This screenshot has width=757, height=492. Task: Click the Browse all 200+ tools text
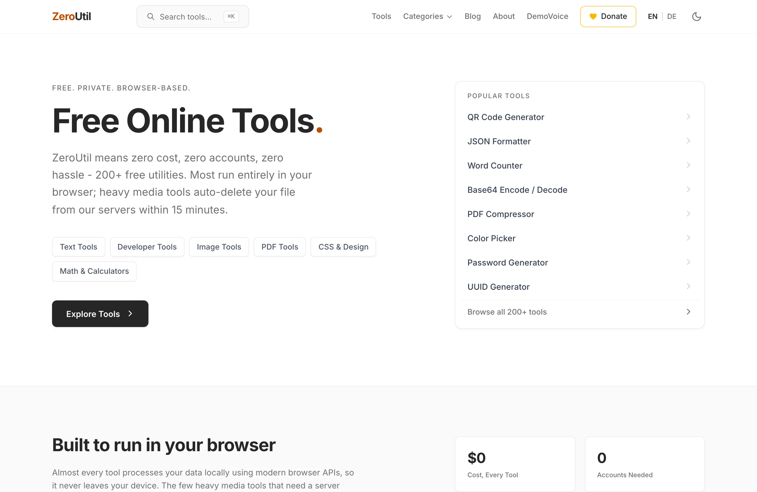[x=507, y=312]
